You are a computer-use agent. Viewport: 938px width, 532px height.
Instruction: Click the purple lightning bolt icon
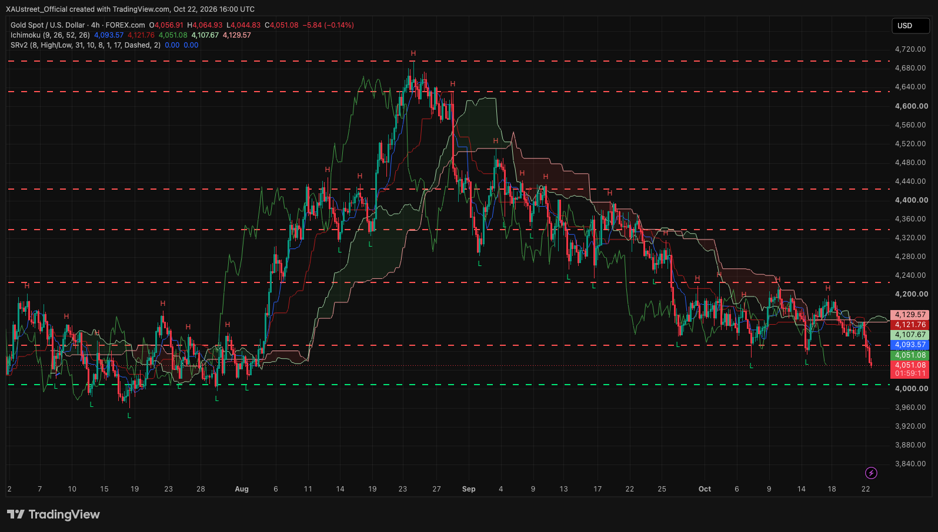point(871,473)
